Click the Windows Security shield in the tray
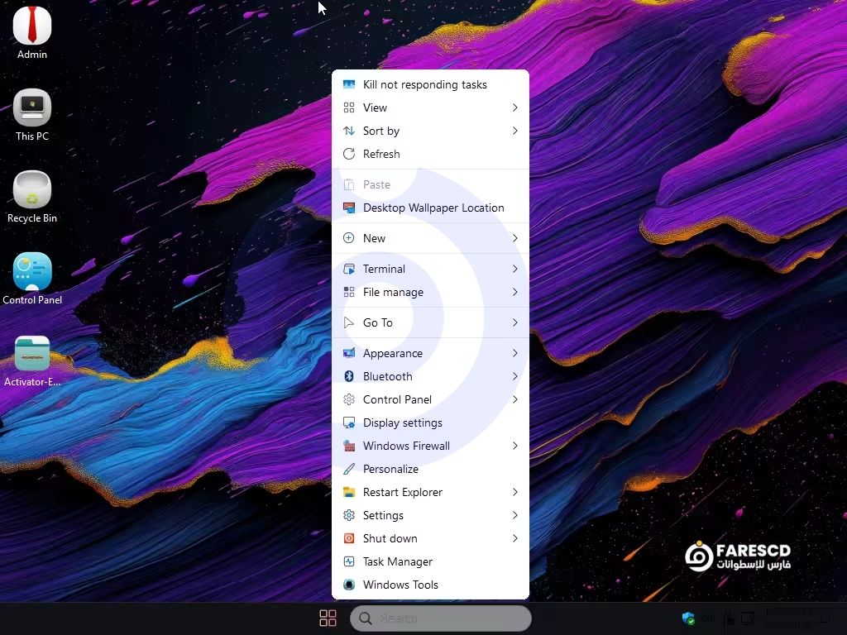847x635 pixels. [x=688, y=618]
